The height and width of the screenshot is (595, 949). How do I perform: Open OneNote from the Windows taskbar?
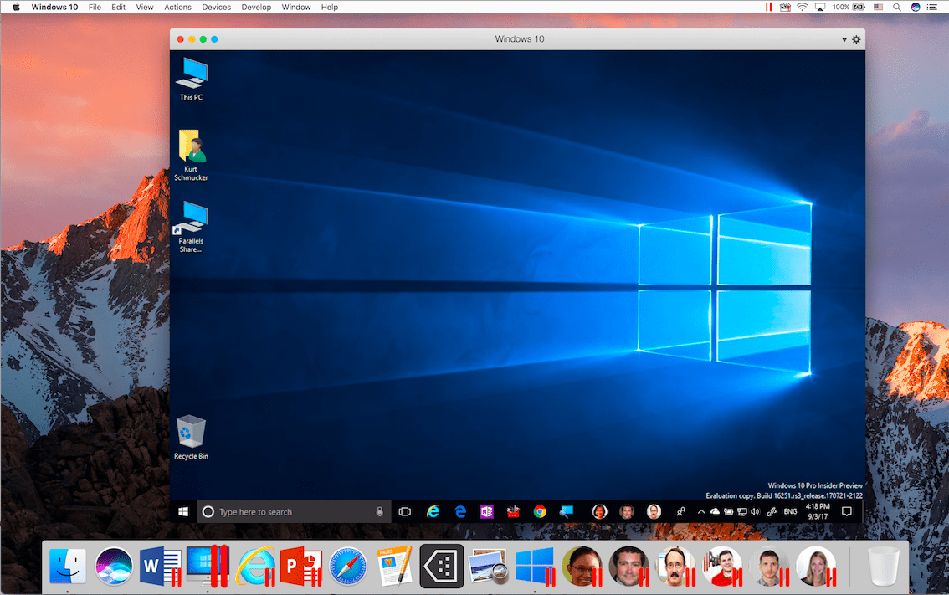(486, 512)
